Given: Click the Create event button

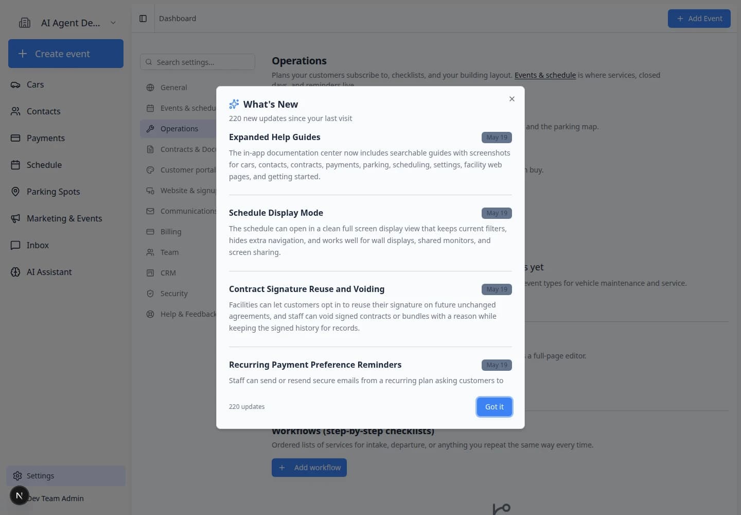Looking at the screenshot, I should click(x=66, y=54).
